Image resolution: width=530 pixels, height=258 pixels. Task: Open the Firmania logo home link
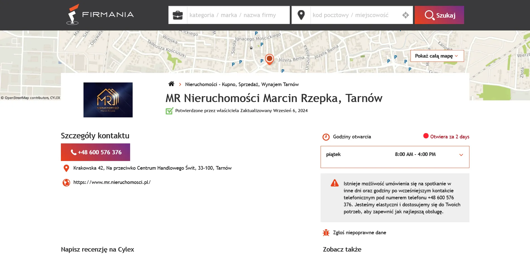(x=100, y=14)
